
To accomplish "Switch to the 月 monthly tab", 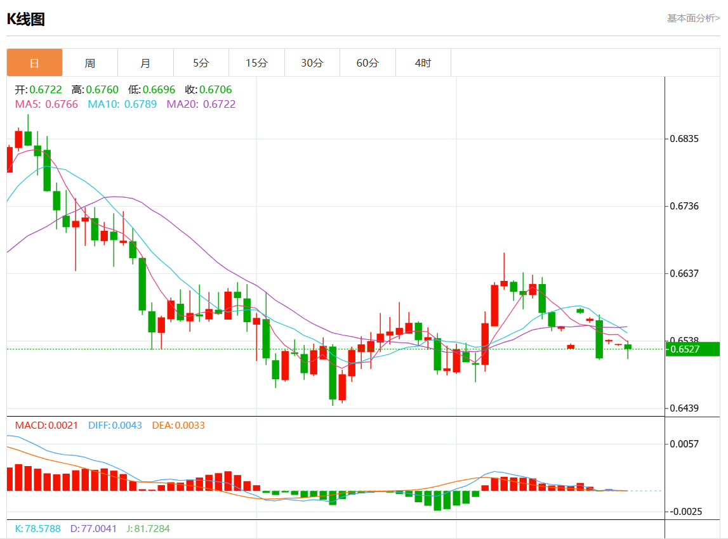I will [145, 63].
